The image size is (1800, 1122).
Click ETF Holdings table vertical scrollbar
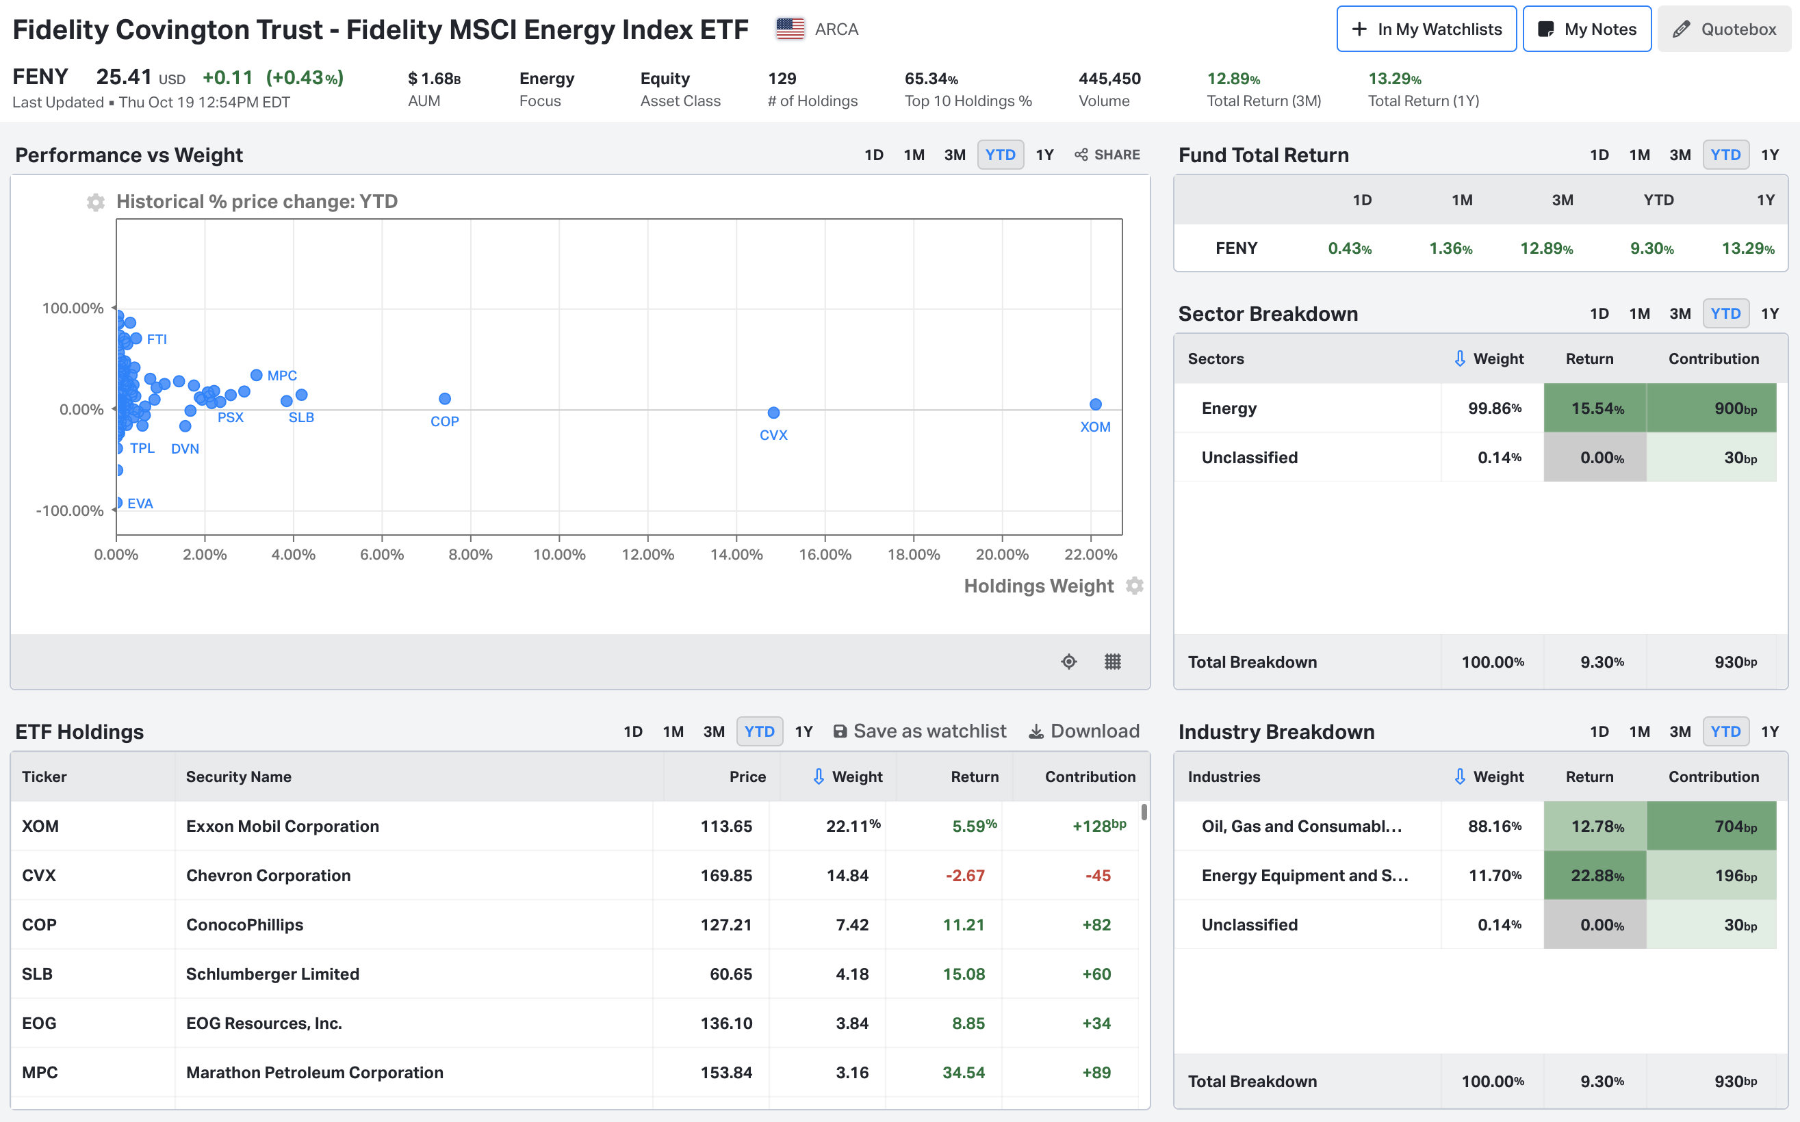[x=1144, y=812]
